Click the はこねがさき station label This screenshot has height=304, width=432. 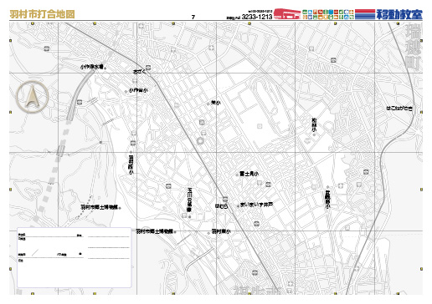pos(399,109)
